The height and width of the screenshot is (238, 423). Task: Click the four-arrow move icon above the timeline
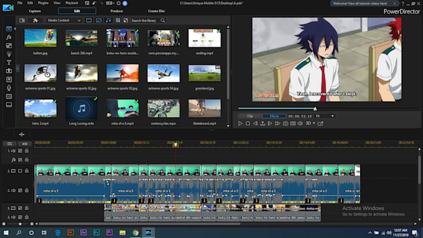[22, 134]
